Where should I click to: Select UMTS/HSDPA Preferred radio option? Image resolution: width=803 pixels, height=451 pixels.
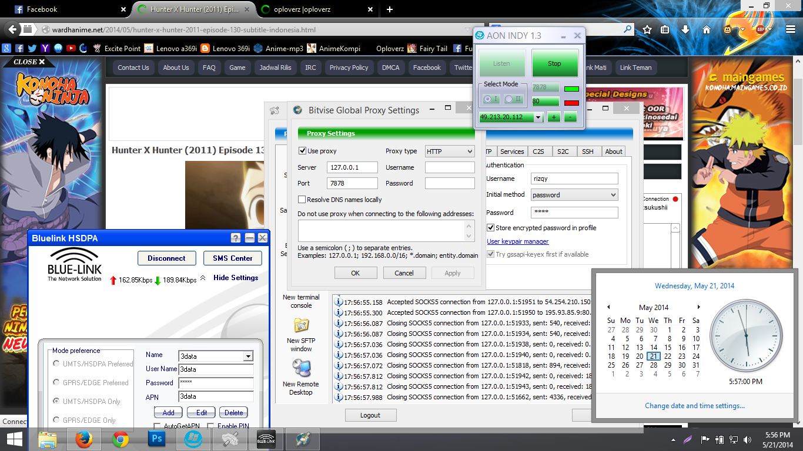click(56, 364)
